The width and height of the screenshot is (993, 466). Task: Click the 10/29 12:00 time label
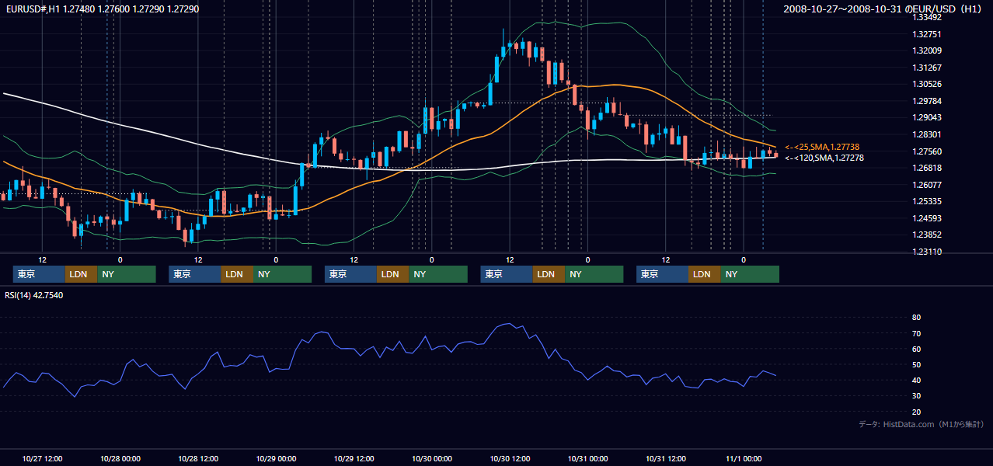coord(354,458)
